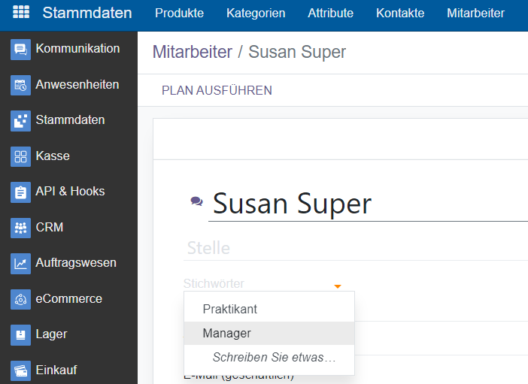Viewport: 528px width, 384px height.
Task: Open the Kategorien menu
Action: coord(256,13)
